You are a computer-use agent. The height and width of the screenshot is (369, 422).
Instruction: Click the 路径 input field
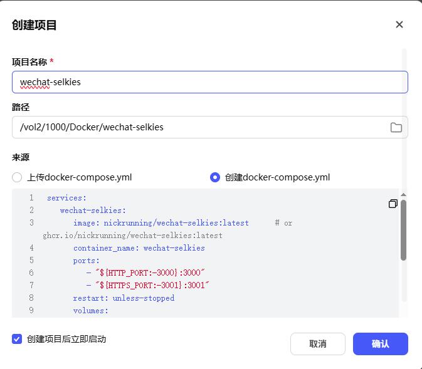tap(210, 127)
